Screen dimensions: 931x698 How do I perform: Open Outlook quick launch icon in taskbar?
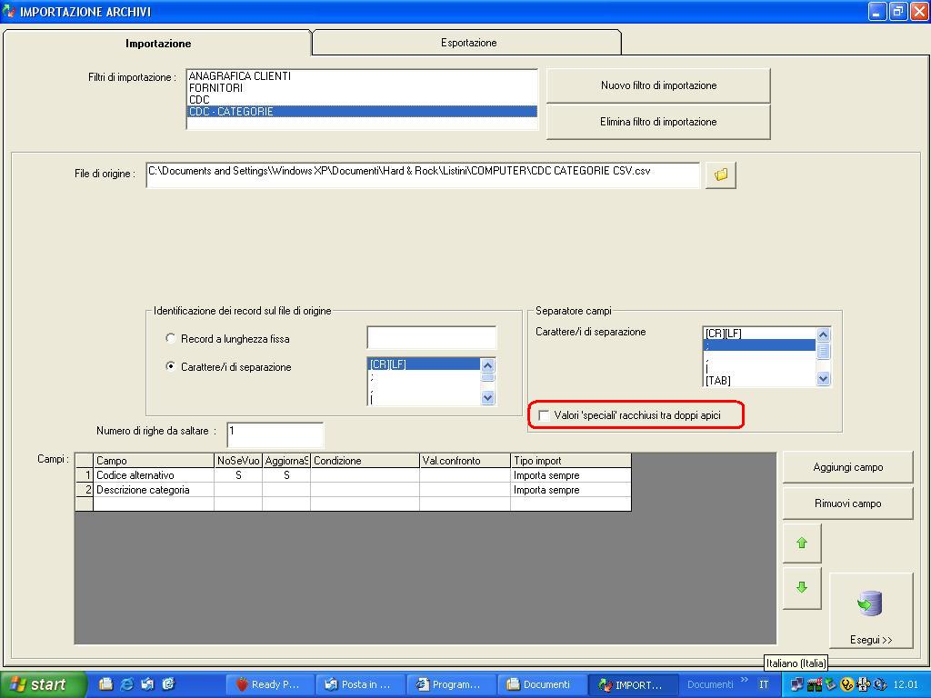[x=148, y=684]
